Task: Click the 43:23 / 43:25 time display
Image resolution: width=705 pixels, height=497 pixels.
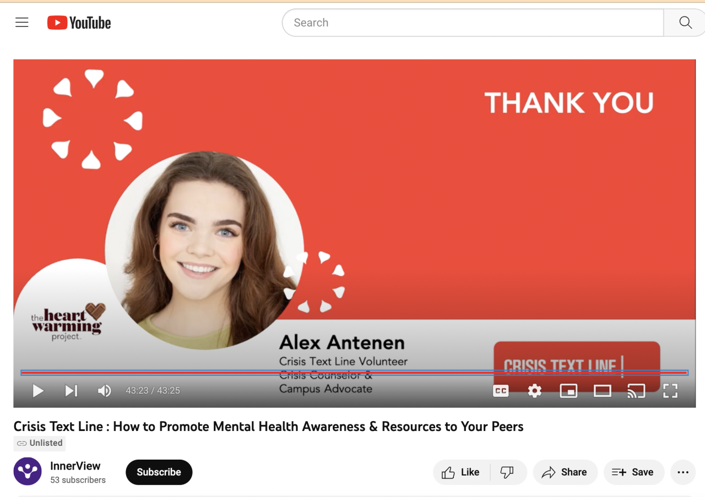Action: tap(153, 391)
